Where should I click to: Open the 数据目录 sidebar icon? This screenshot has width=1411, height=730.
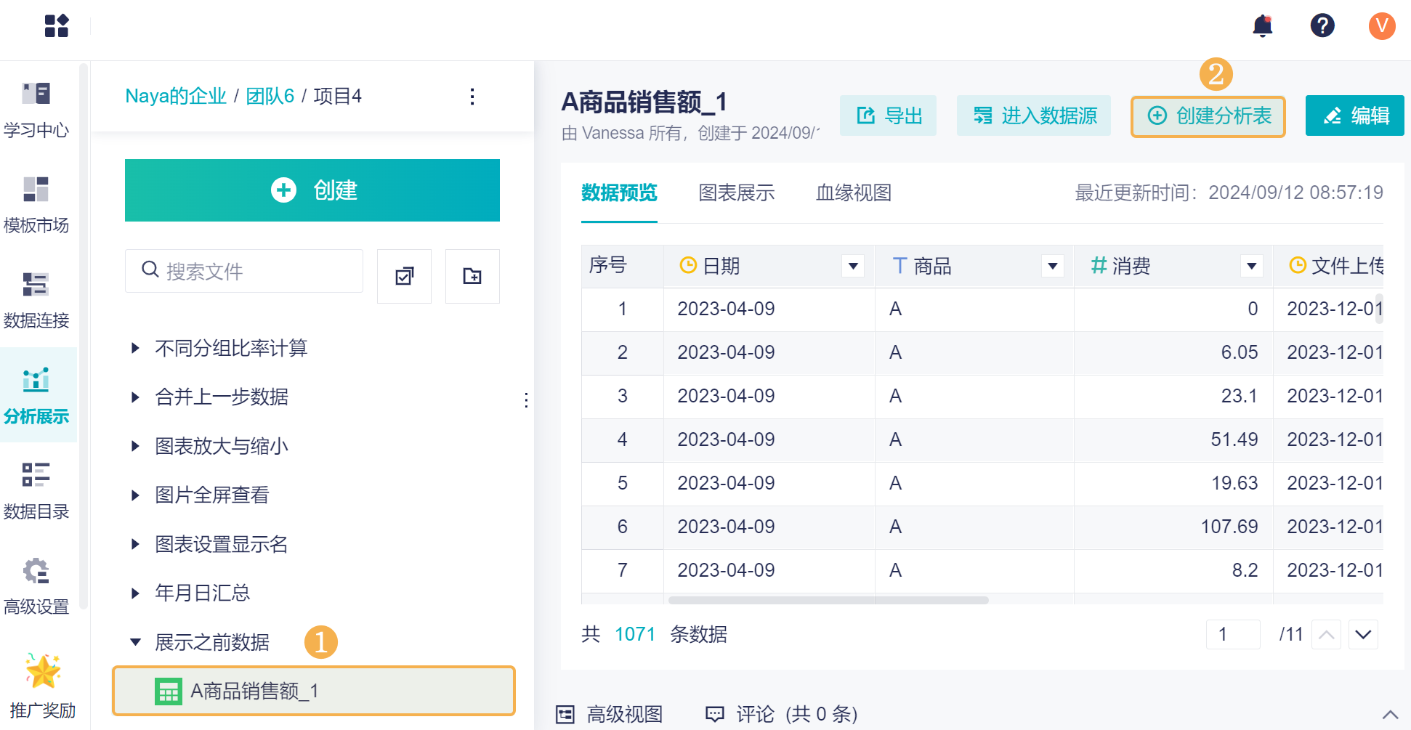(x=36, y=490)
